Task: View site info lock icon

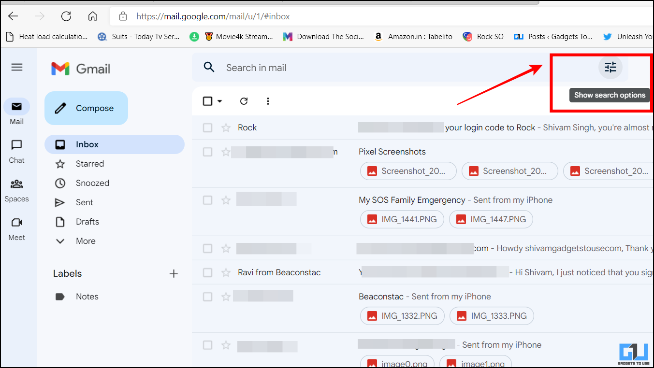Action: (123, 16)
